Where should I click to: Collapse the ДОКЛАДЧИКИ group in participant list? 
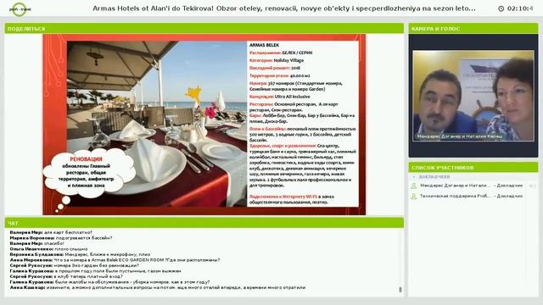[414, 177]
